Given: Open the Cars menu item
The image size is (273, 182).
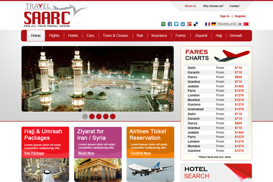Looking at the screenshot, I should [x=91, y=35].
